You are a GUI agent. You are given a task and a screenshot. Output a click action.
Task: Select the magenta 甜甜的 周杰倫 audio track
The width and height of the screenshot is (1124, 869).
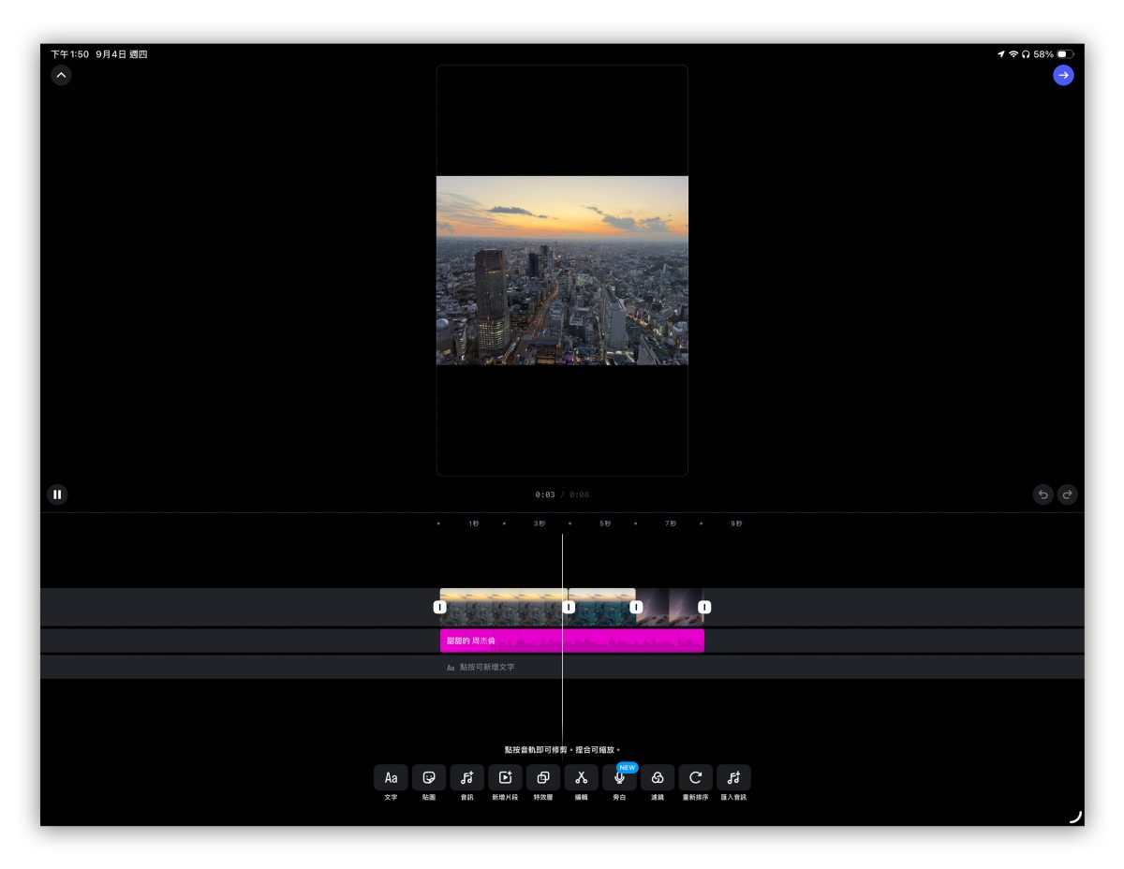[x=572, y=641]
